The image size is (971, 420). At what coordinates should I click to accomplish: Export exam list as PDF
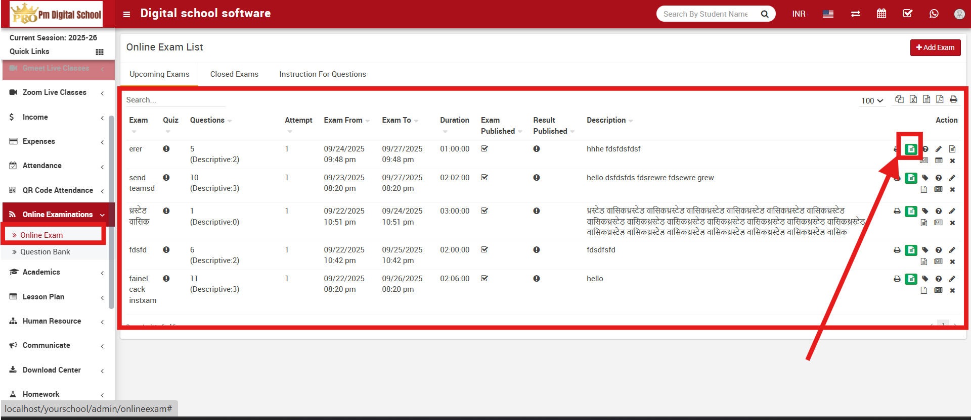tap(940, 99)
